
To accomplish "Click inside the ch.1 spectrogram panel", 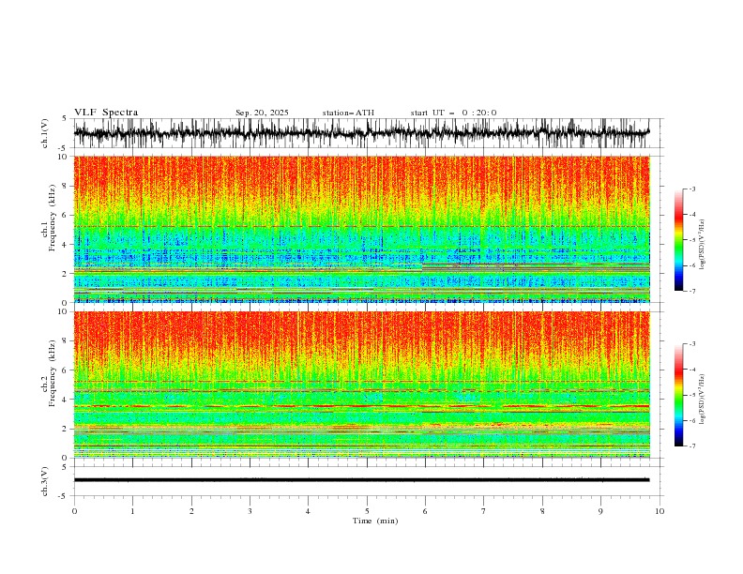I will [x=361, y=229].
